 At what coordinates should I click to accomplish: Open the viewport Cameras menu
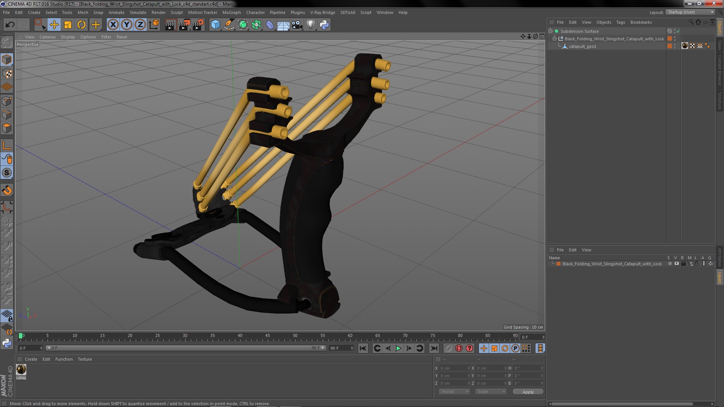(x=48, y=37)
